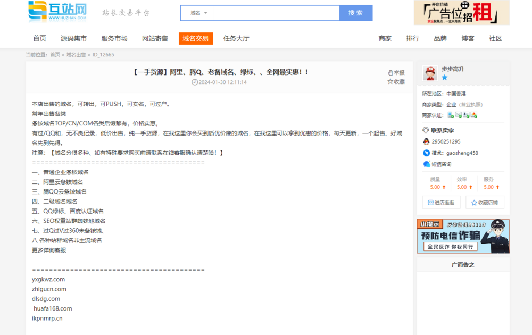The height and width of the screenshot is (335, 532).
Task: Click the SMS consultation chat icon
Action: pyautogui.click(x=426, y=164)
